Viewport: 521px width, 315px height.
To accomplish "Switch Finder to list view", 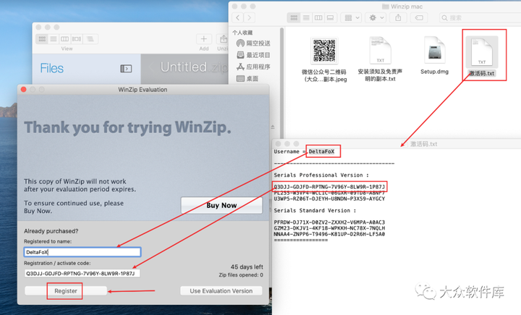I will click(x=306, y=17).
